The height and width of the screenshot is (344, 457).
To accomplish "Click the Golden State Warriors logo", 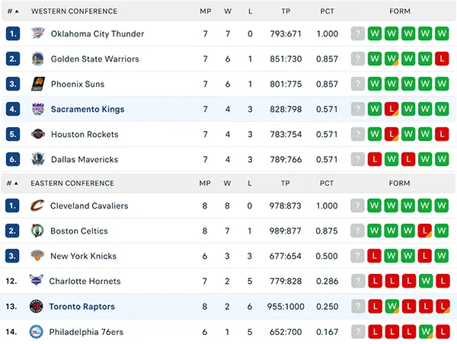I will 38,59.
